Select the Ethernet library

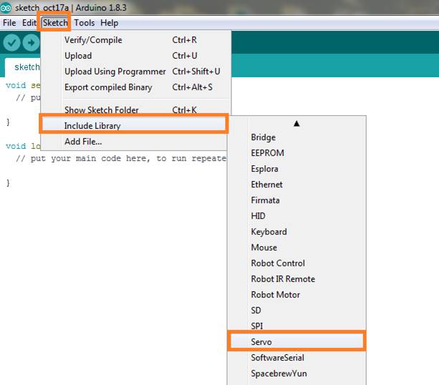[296, 185]
